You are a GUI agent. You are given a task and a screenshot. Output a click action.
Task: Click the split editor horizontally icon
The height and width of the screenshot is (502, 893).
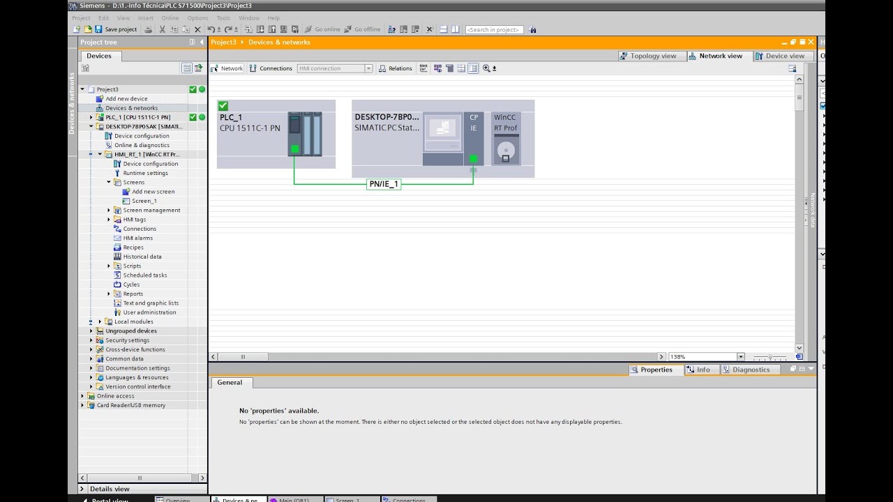pos(443,29)
